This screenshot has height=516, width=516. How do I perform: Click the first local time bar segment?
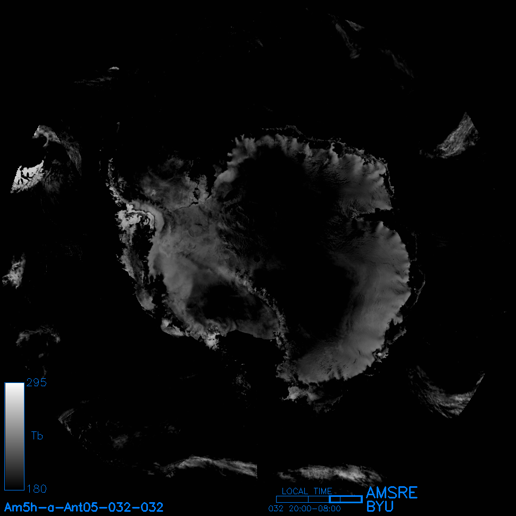click(292, 499)
